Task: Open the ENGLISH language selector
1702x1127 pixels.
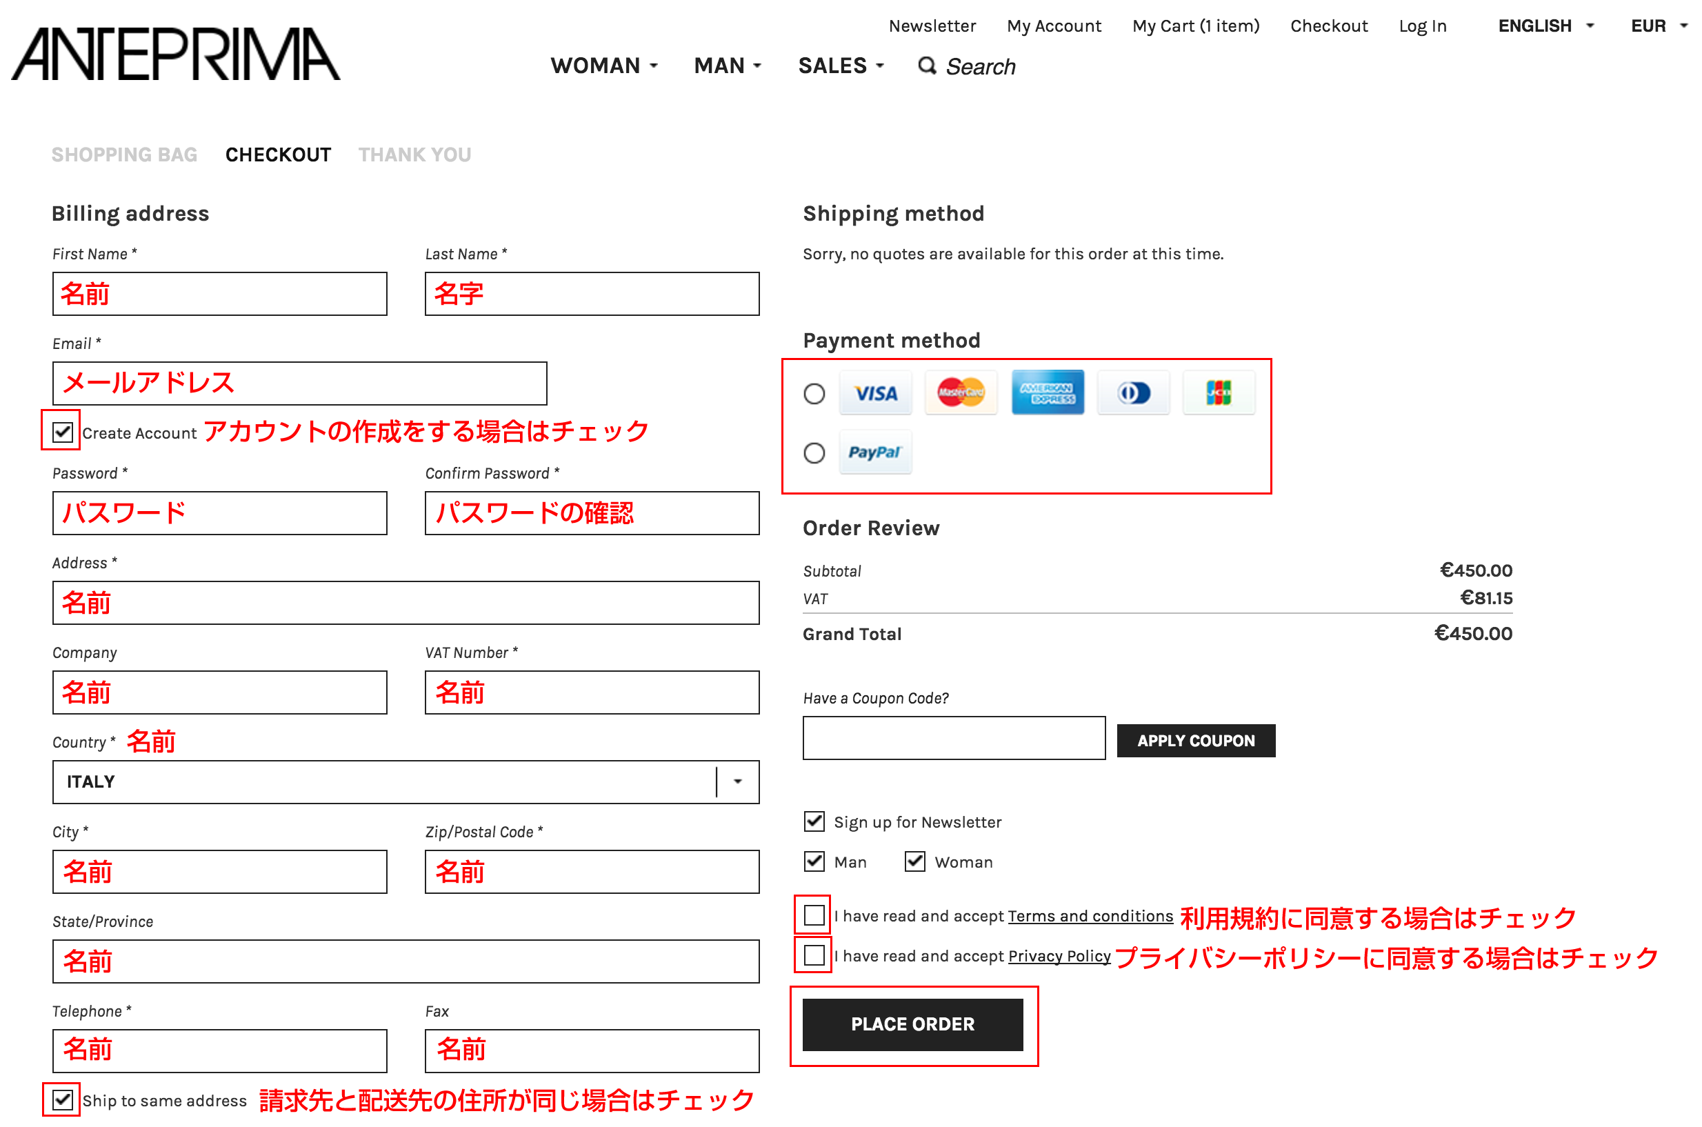Action: [1546, 26]
